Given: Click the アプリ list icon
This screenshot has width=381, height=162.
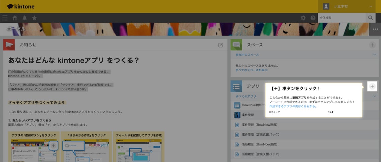Looking at the screenshot, I should [236, 86].
